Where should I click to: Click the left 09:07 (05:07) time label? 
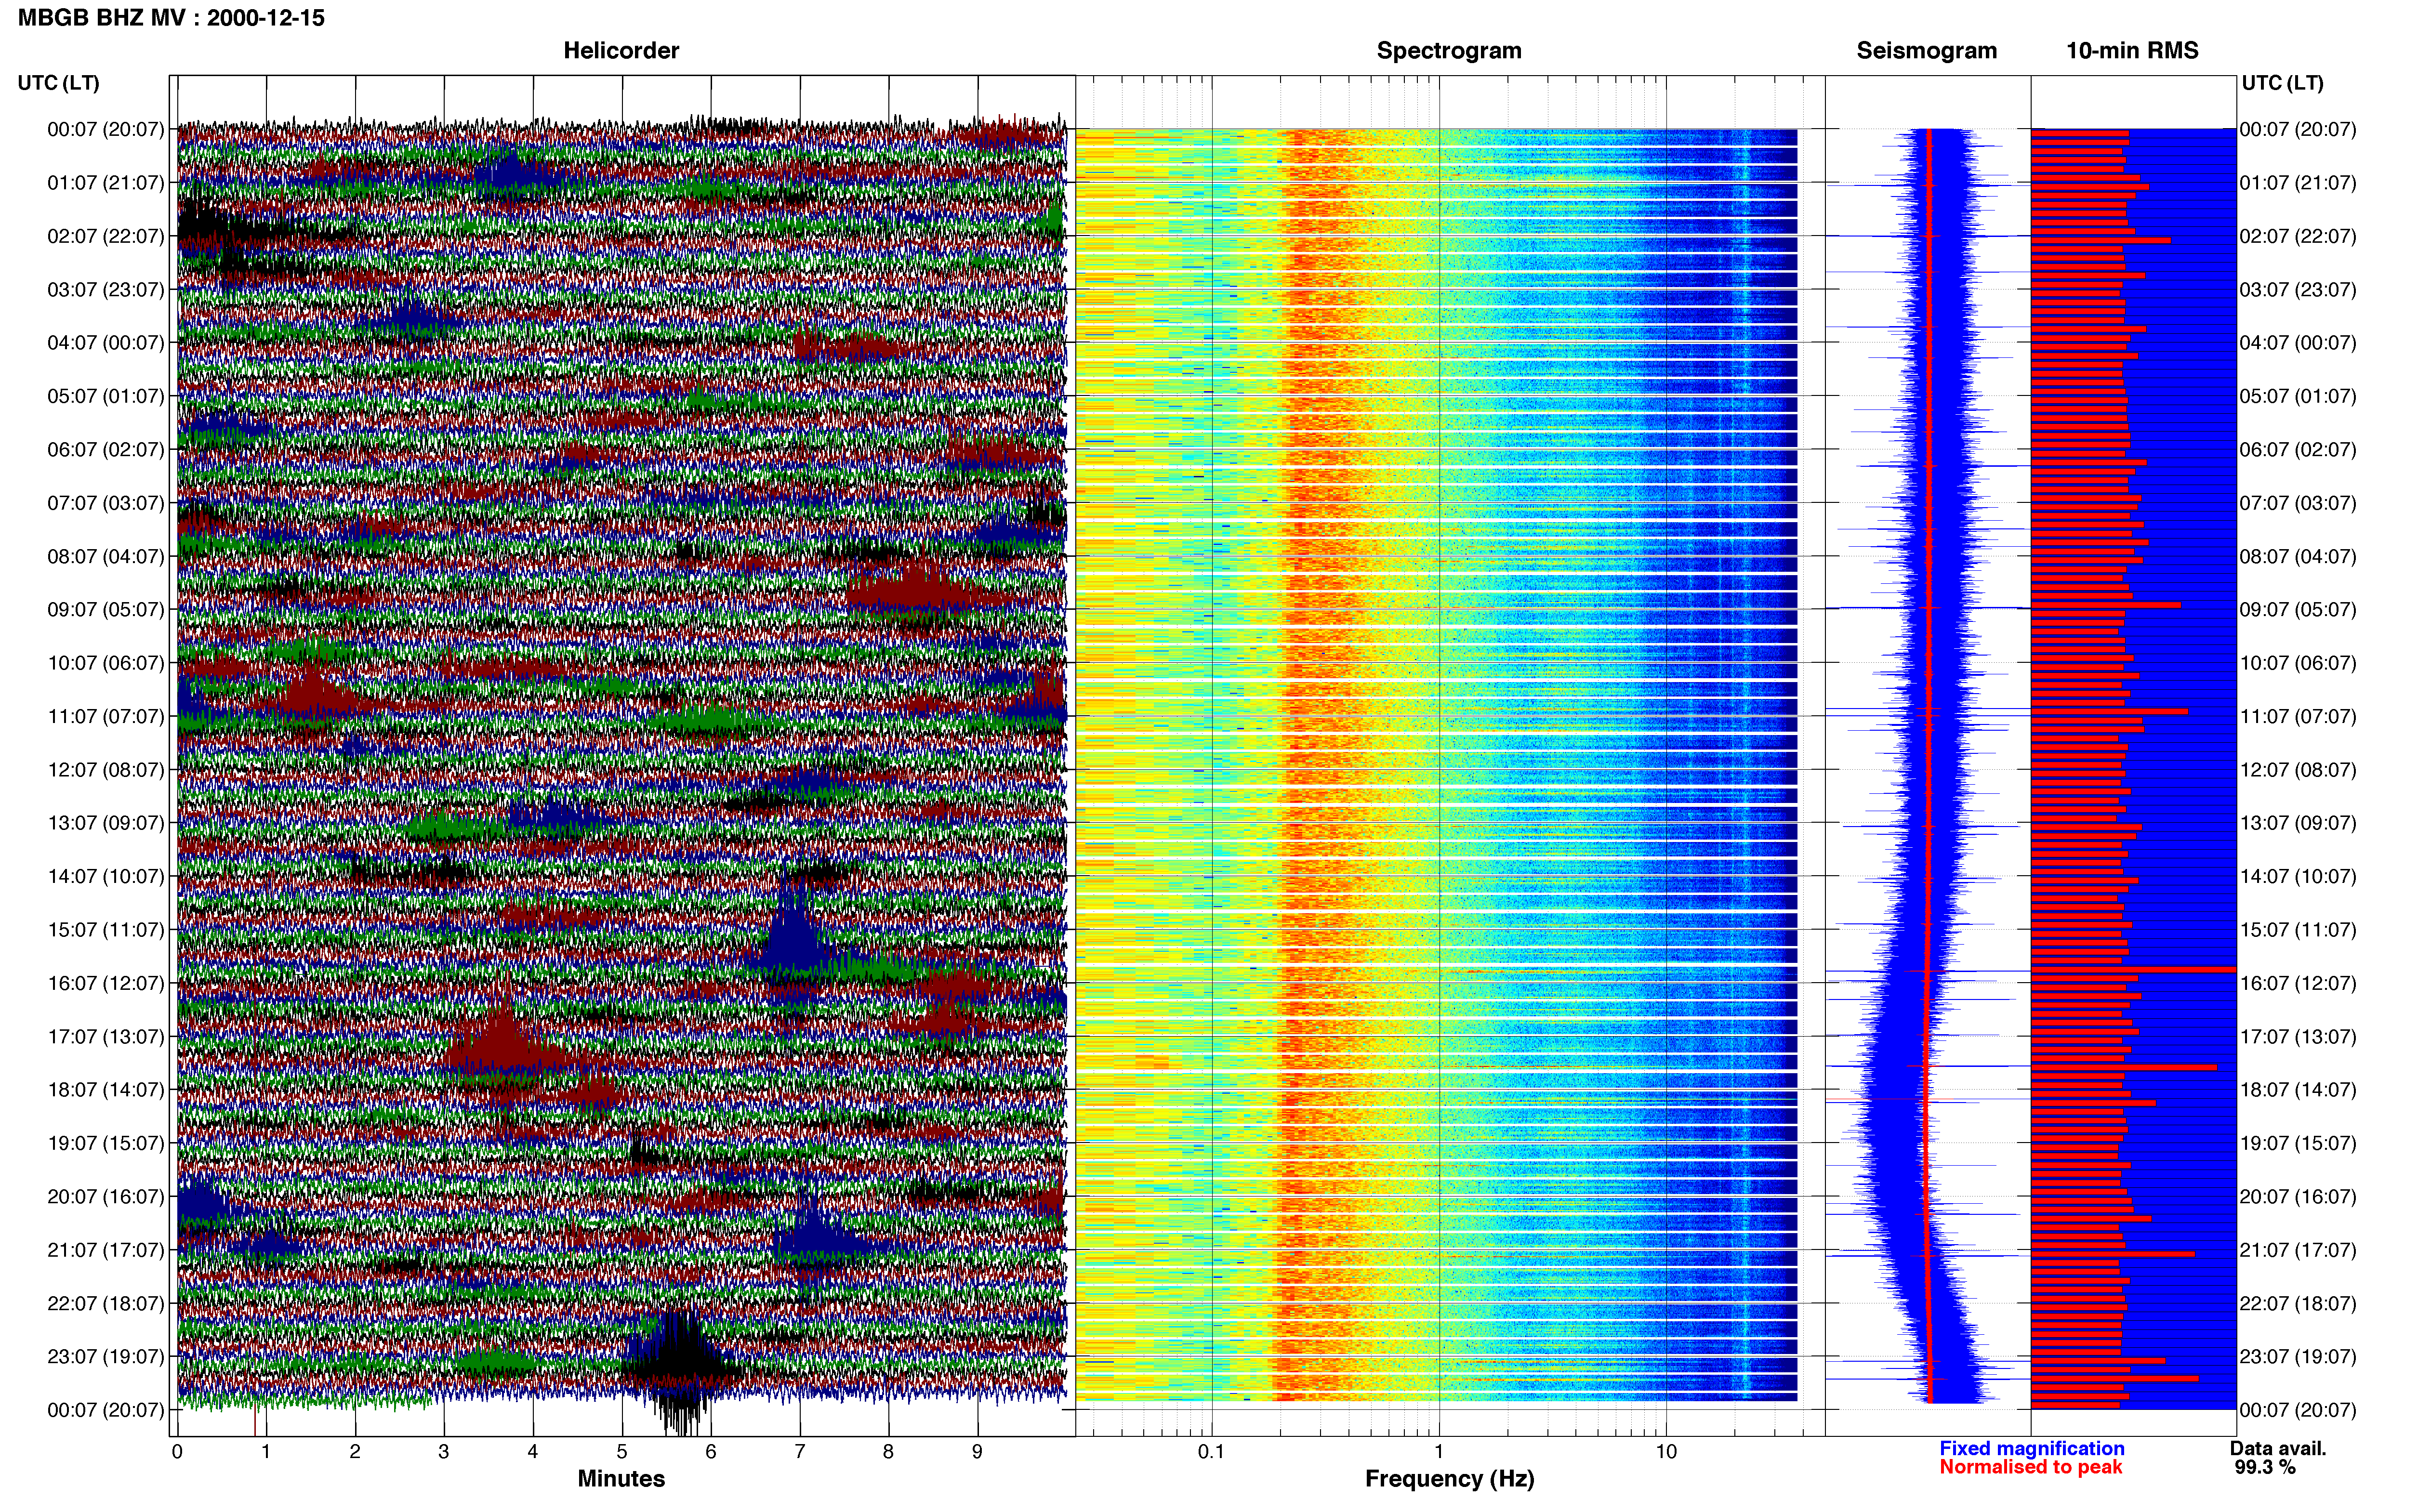point(106,610)
